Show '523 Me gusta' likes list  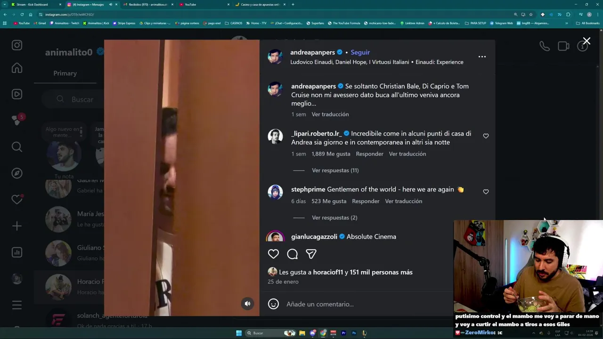point(328,201)
